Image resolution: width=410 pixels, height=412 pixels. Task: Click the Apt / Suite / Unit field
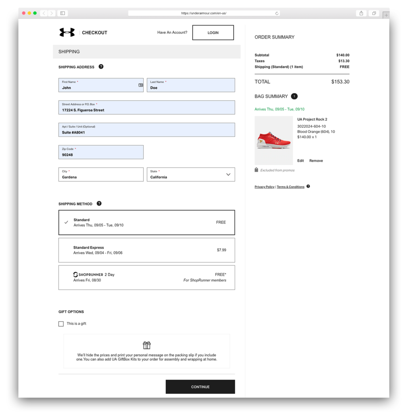146,130
